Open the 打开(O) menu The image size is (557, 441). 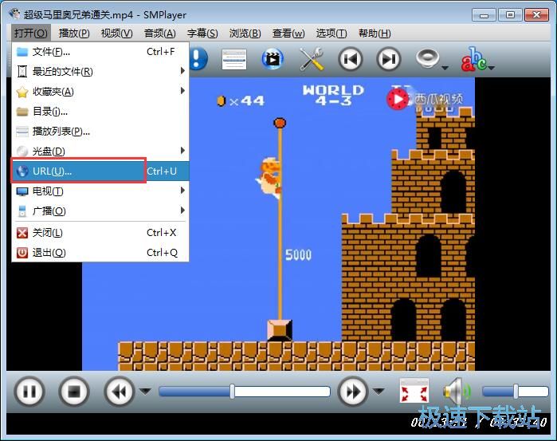coord(31,33)
